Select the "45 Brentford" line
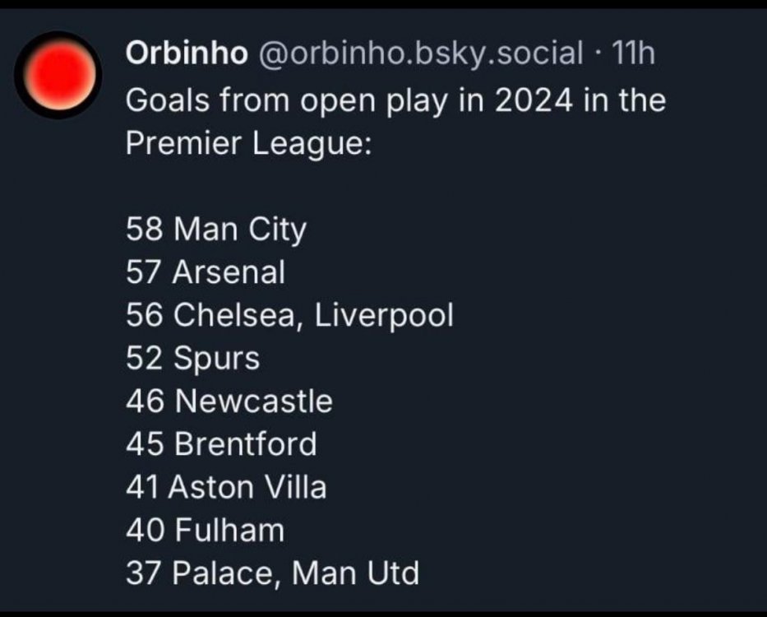Screen dimensions: 767x617 click(221, 443)
